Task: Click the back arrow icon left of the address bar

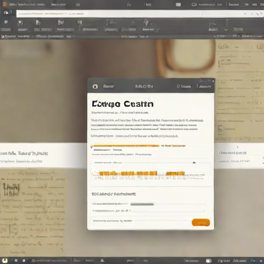Action: pyautogui.click(x=6, y=13)
